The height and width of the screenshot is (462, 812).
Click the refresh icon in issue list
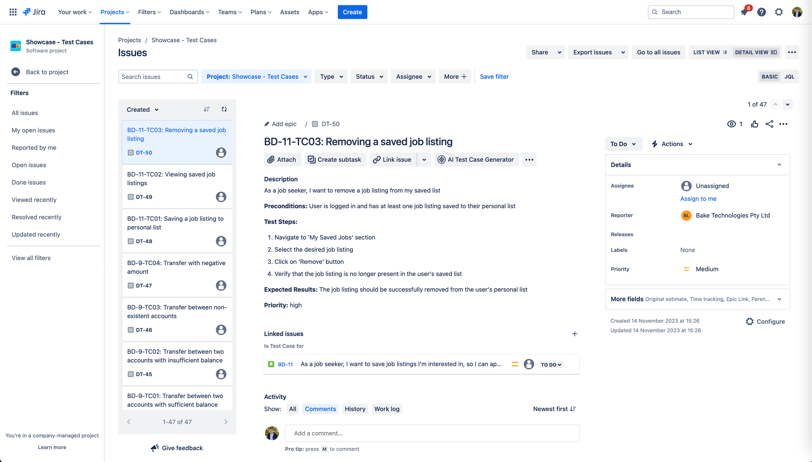point(224,109)
